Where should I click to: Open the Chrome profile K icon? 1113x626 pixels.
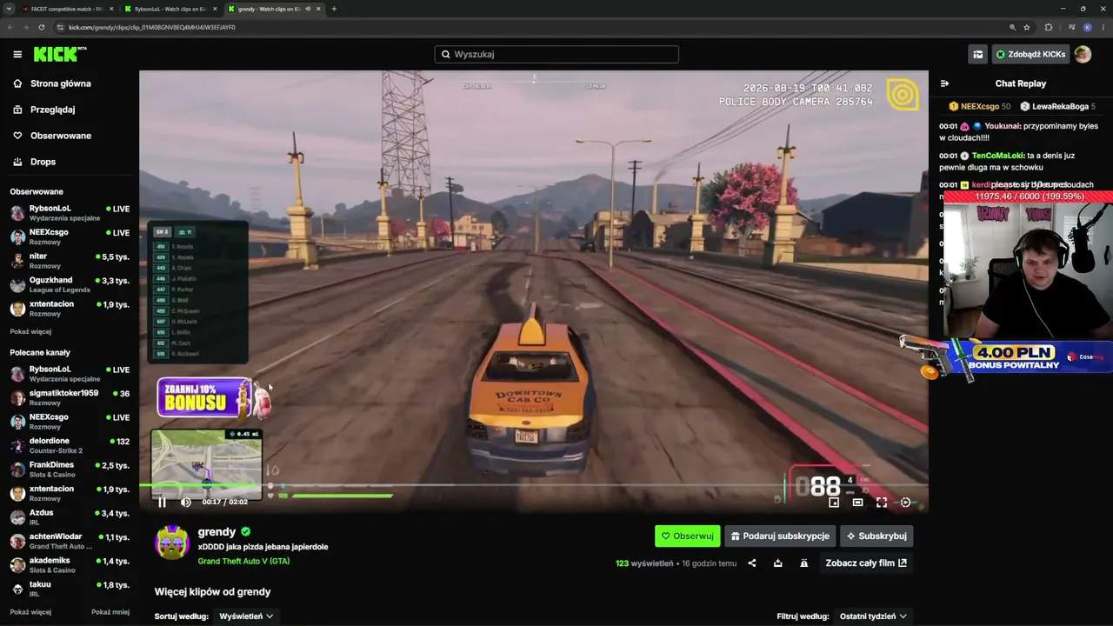[1087, 27]
